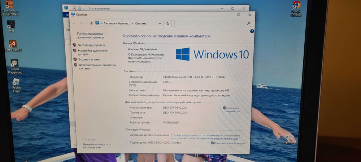Click the search magnifier icon

pos(248,23)
